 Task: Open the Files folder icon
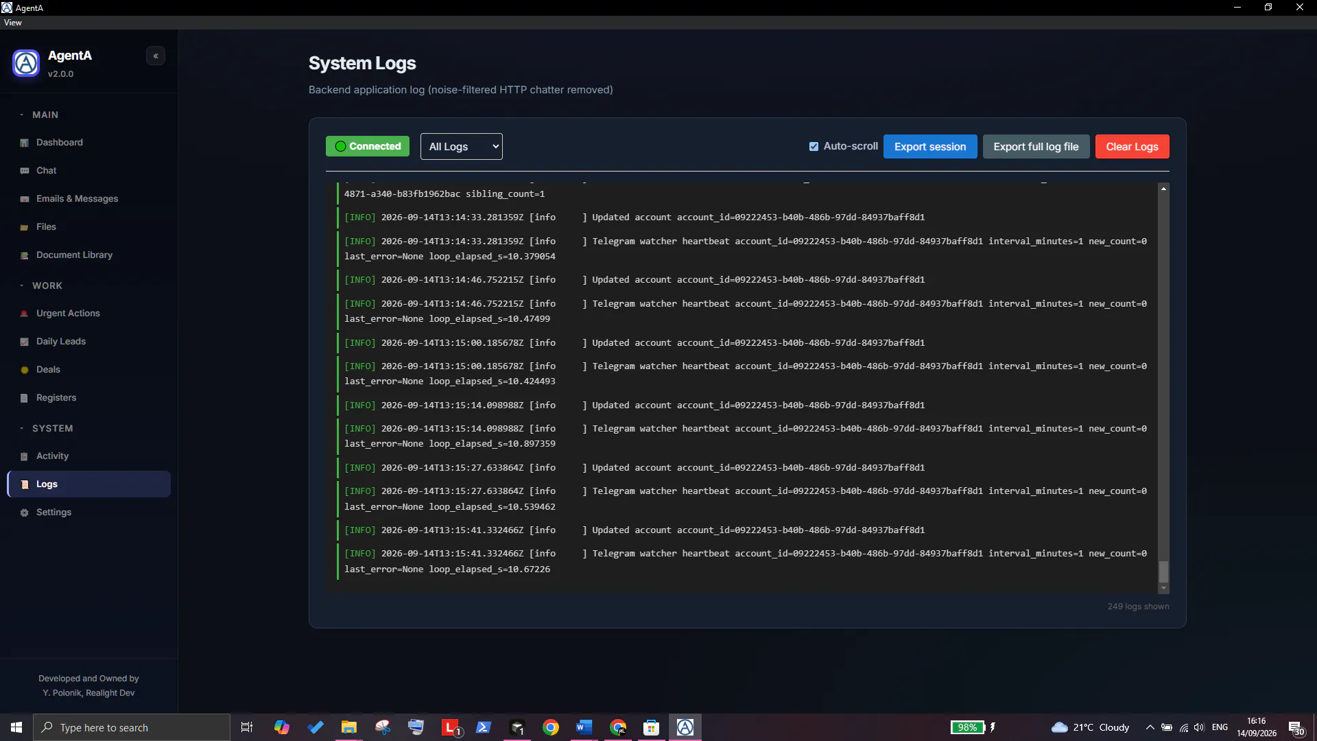point(25,227)
